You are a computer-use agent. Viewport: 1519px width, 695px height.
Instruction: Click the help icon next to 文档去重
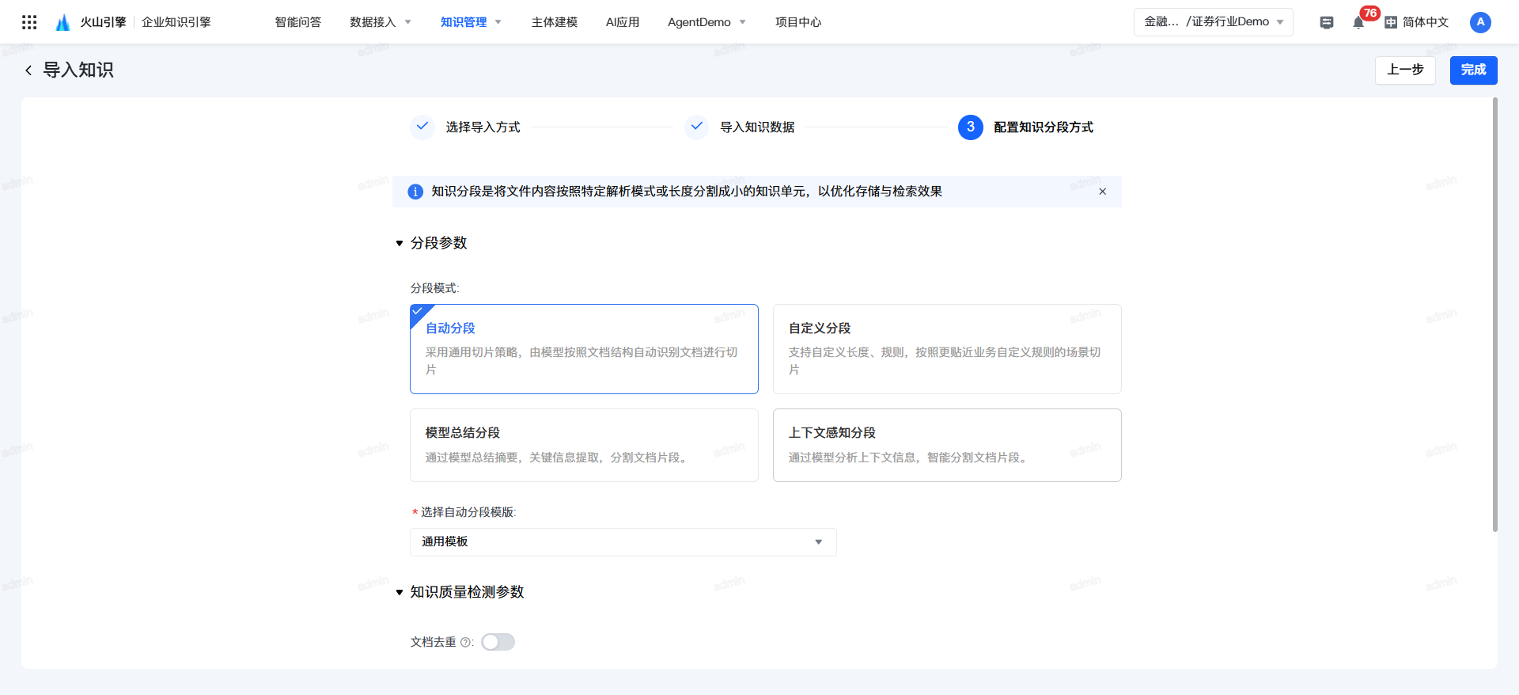tap(465, 642)
